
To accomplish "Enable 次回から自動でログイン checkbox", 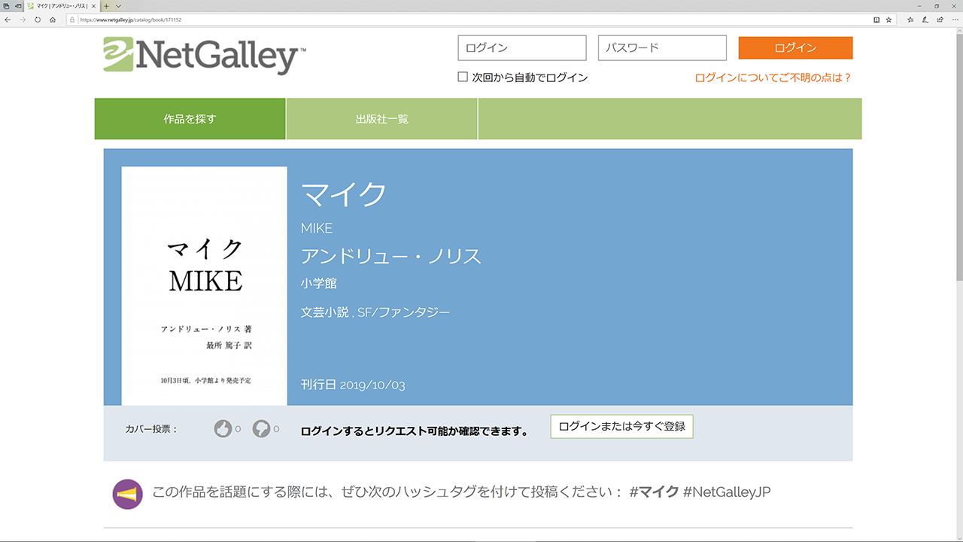I will (463, 77).
